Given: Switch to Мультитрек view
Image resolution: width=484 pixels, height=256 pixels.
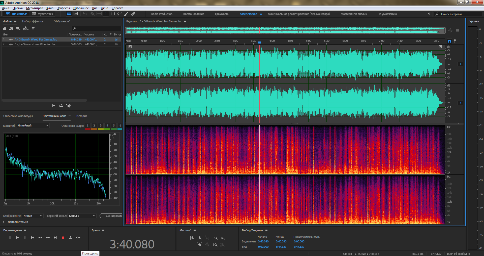Looking at the screenshot, I should [x=42, y=14].
